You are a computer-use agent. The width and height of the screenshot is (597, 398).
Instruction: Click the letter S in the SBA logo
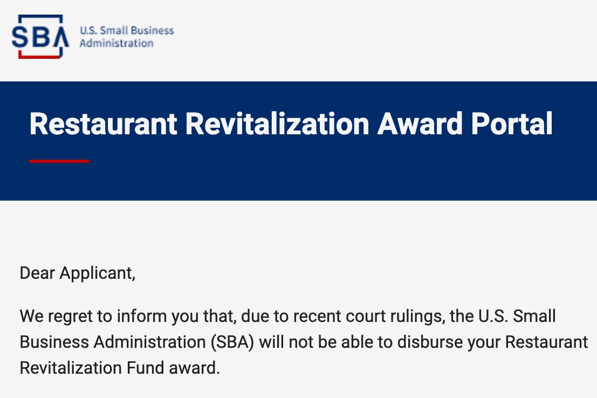20,37
